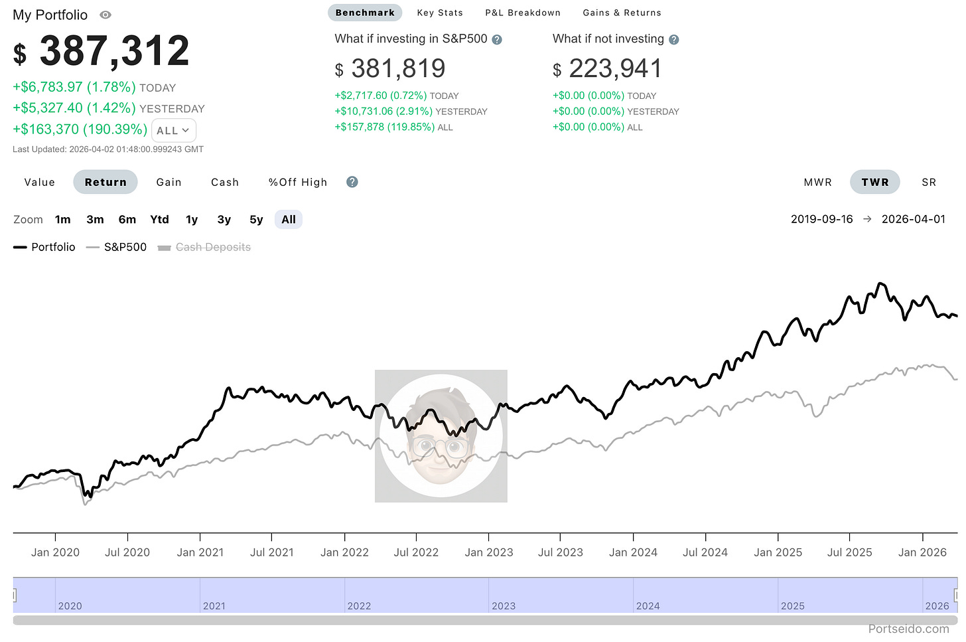Select the %Off High chart mode

(x=298, y=182)
